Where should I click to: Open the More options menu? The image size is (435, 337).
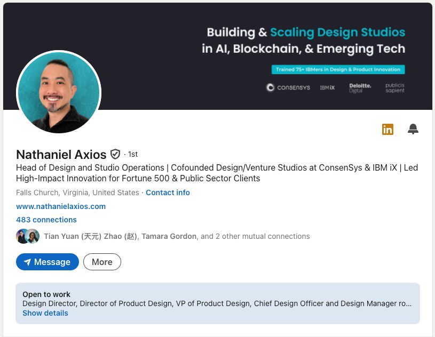pyautogui.click(x=102, y=262)
